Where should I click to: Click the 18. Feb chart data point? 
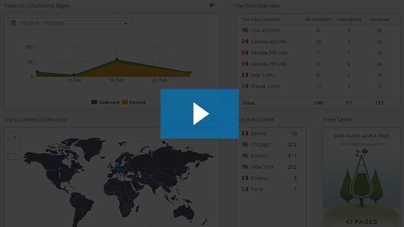coord(117,60)
